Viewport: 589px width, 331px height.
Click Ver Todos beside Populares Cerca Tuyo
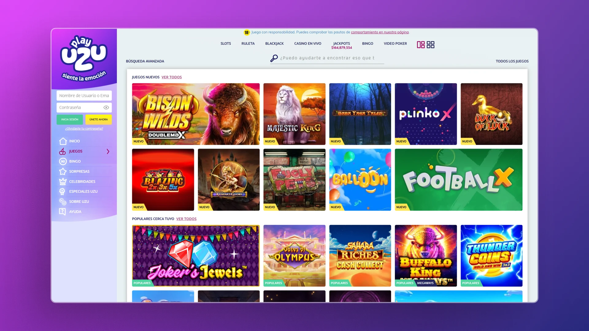coord(186,219)
